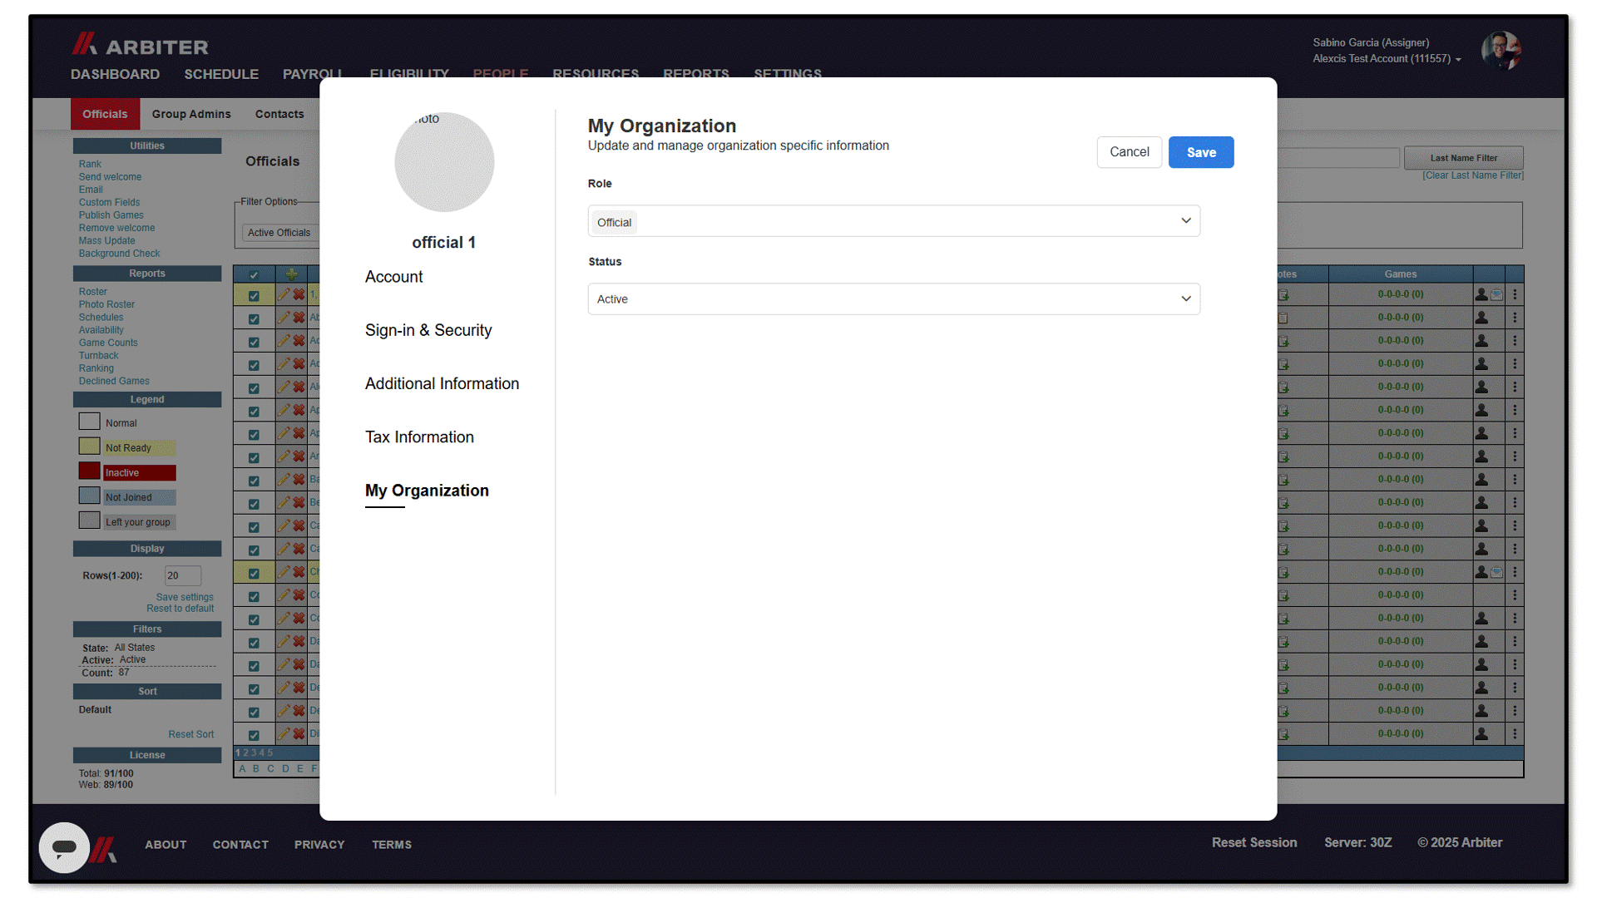Open the Tax Information section
Viewport: 1597px width, 898px height.
click(419, 437)
